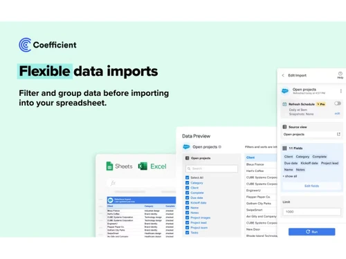Click table icon beside Open projects field list
The height and width of the screenshot is (259, 346).
click(x=188, y=158)
